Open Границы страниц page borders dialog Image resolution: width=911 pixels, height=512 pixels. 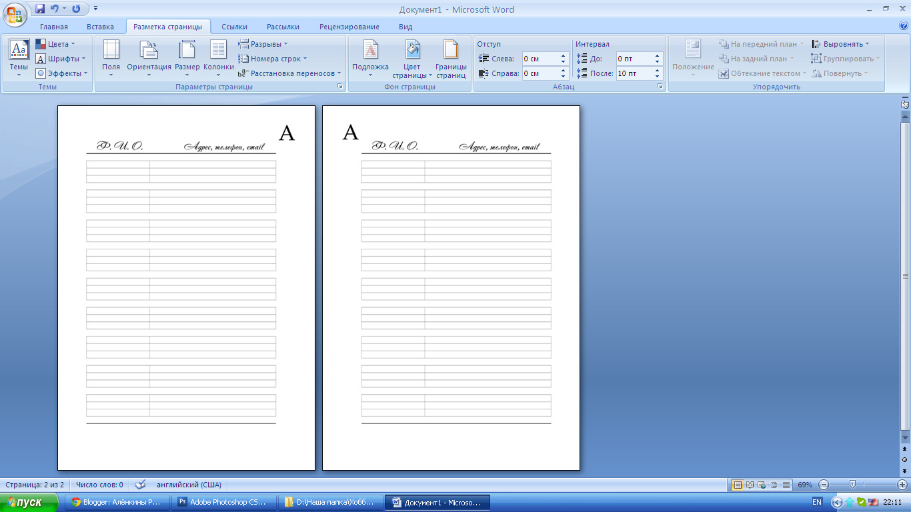[451, 59]
